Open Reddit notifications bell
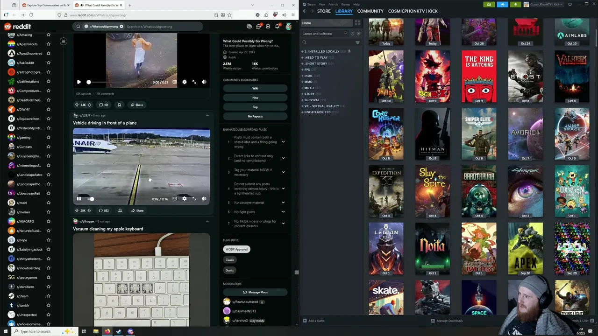 (277, 27)
